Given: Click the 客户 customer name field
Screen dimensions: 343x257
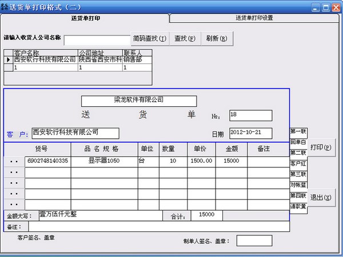Looking at the screenshot, I should click(75, 133).
